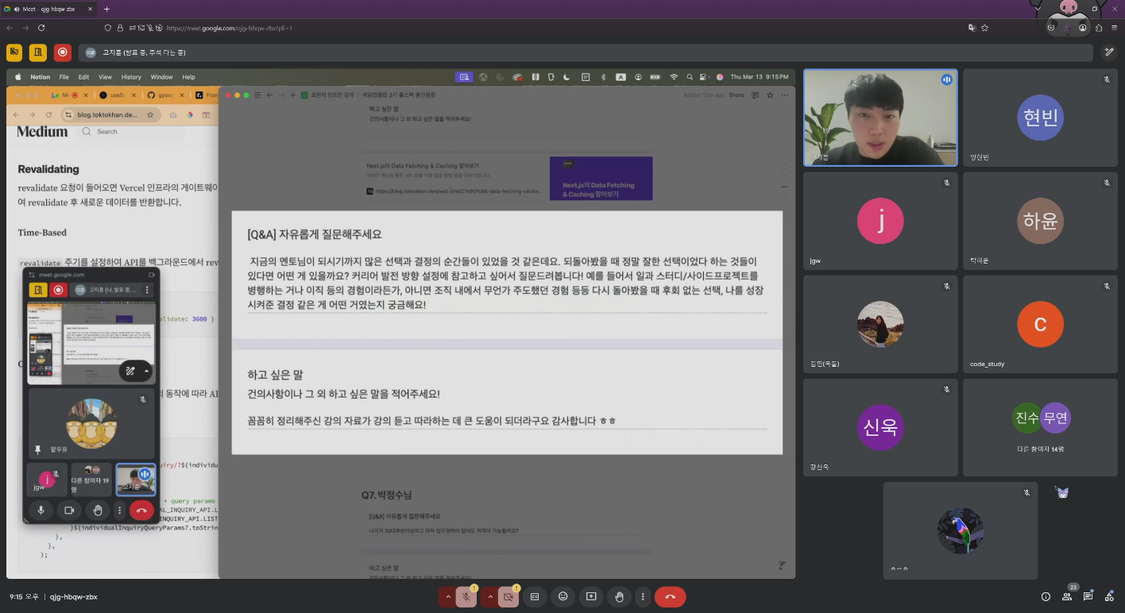This screenshot has width=1125, height=613.
Task: Open the browser account profile icon
Action: click(1083, 28)
